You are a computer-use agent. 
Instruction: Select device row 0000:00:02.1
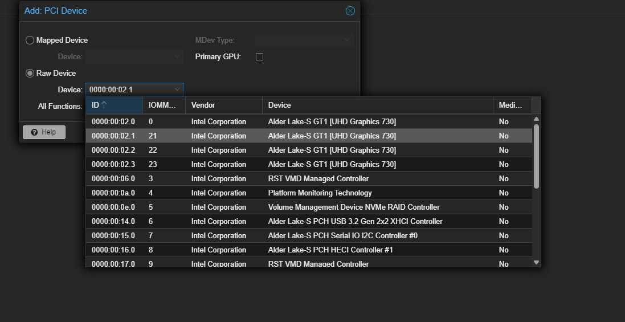[309, 136]
